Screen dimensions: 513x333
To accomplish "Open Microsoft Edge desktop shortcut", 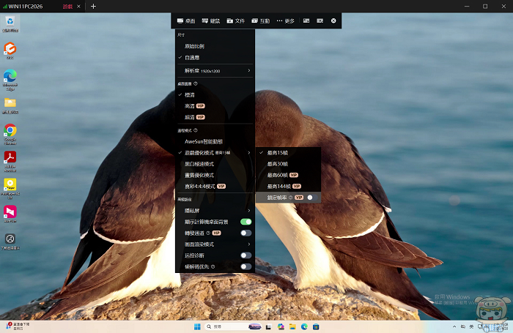I will [x=10, y=77].
